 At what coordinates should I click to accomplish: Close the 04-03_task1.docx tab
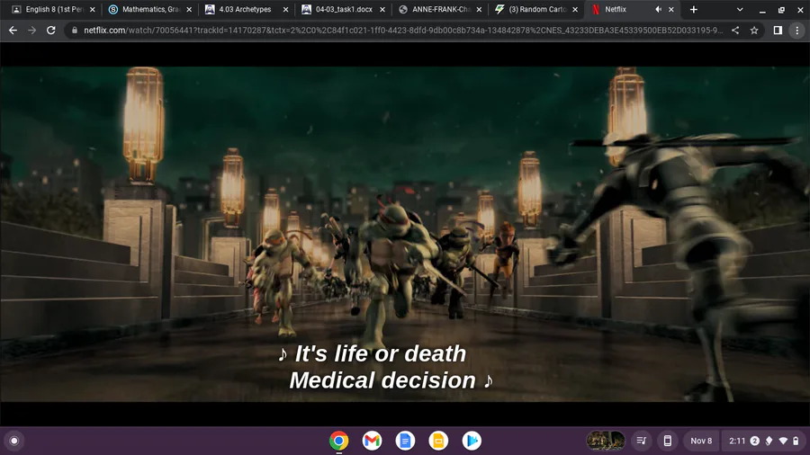click(x=382, y=9)
